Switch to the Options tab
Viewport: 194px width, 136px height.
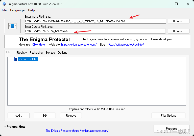[62, 53]
